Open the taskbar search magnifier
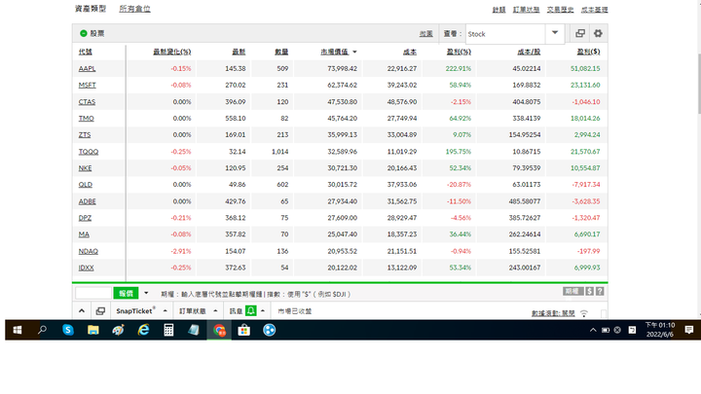This screenshot has height=394, width=701. 42,330
